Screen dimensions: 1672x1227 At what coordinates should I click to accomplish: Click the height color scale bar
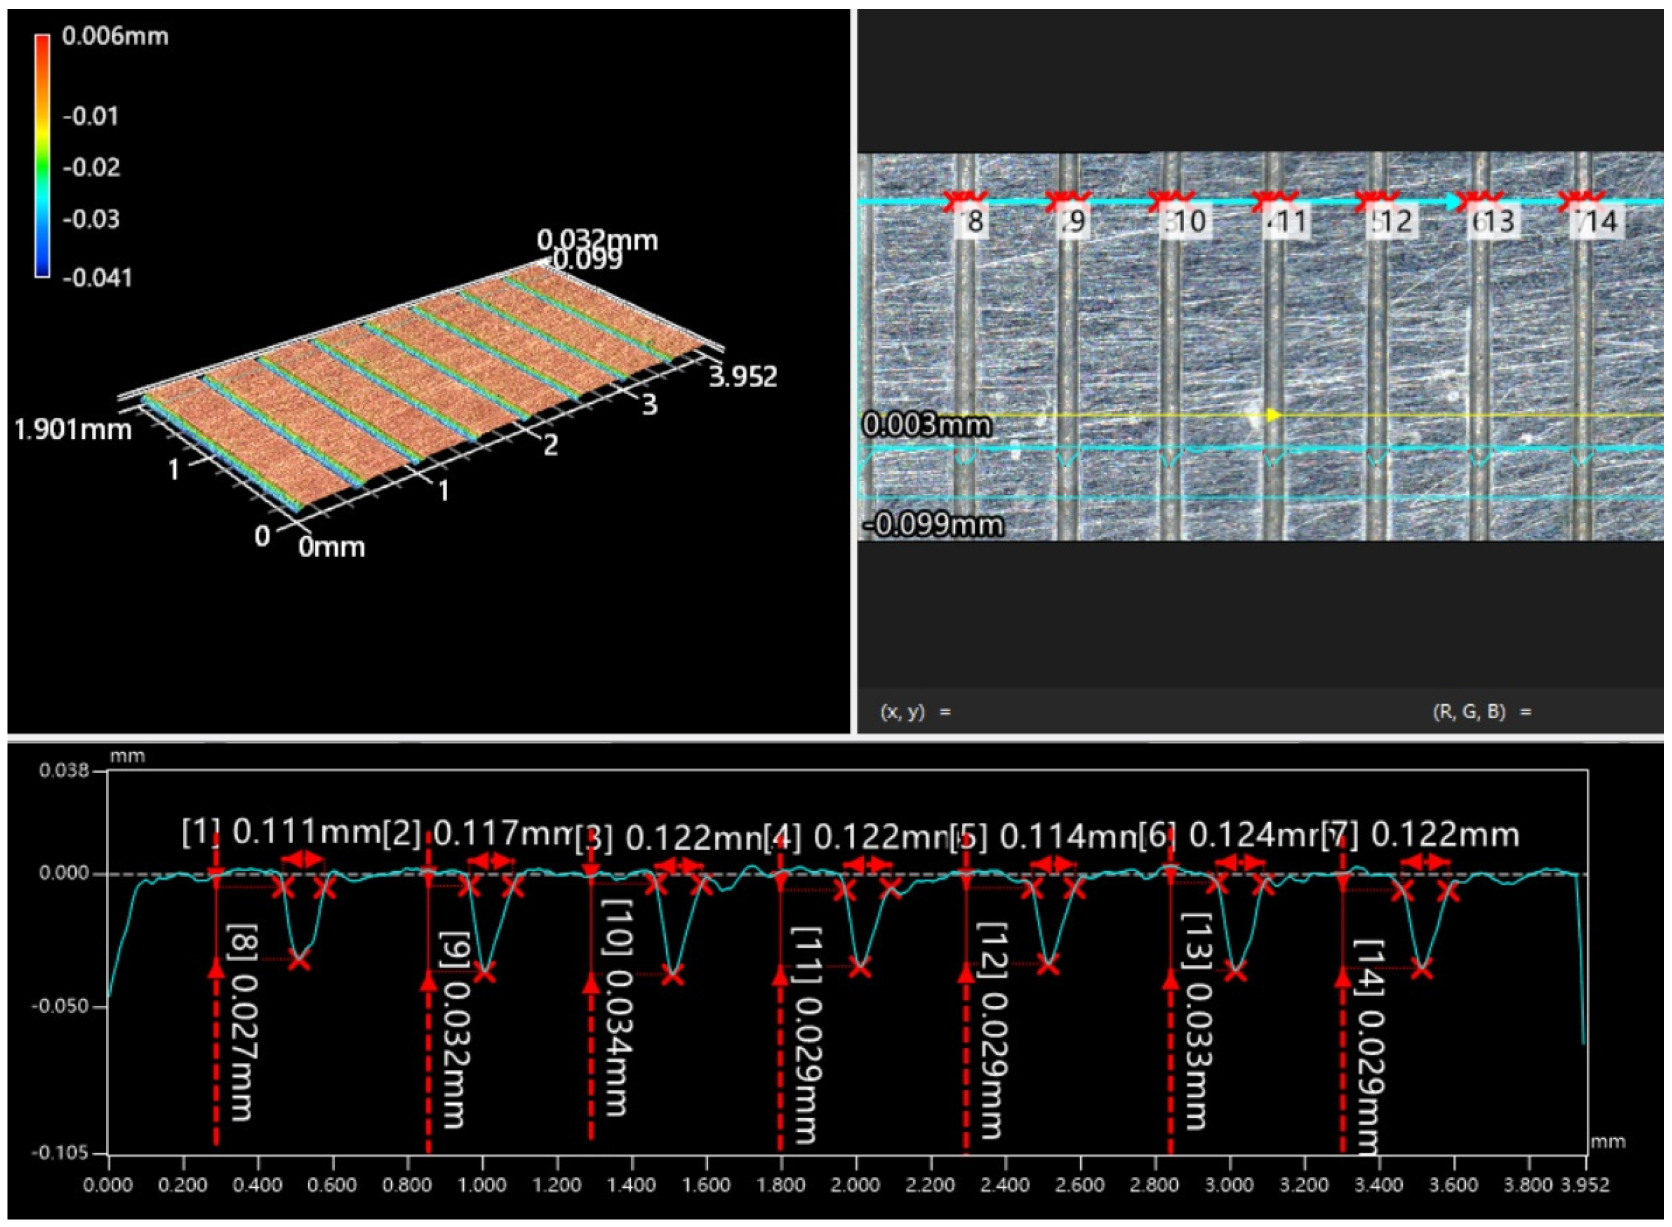pyautogui.click(x=42, y=156)
